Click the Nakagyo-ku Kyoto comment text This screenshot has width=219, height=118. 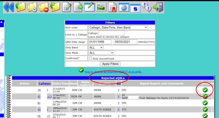pyautogui.click(x=164, y=98)
